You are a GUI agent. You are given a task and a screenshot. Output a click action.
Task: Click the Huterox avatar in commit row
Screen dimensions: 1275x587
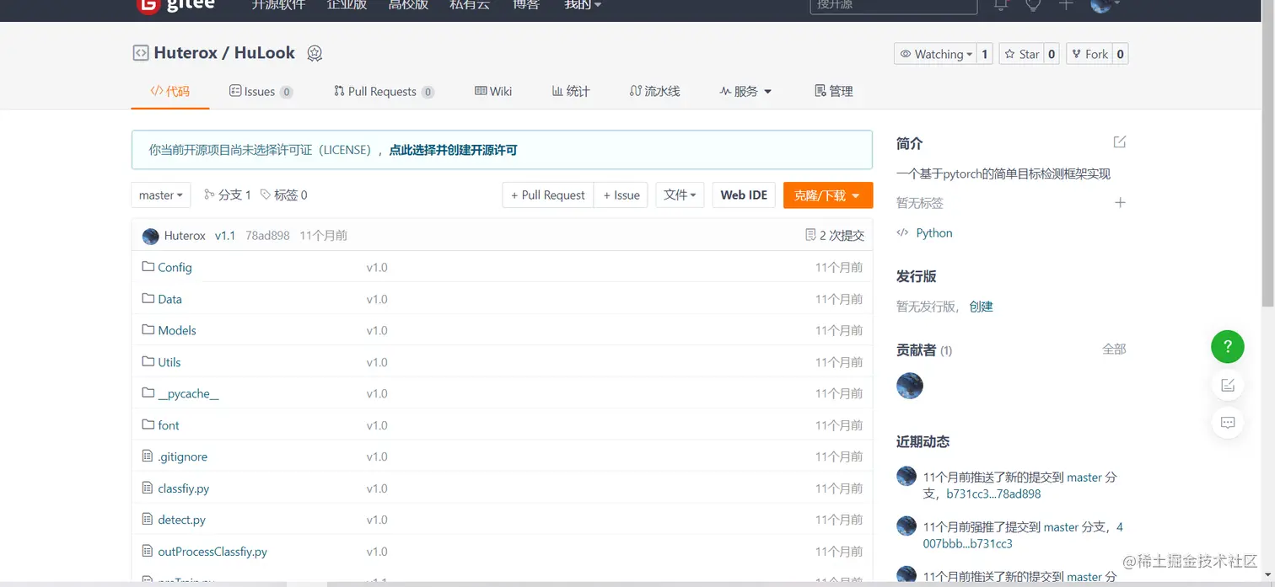coord(151,236)
